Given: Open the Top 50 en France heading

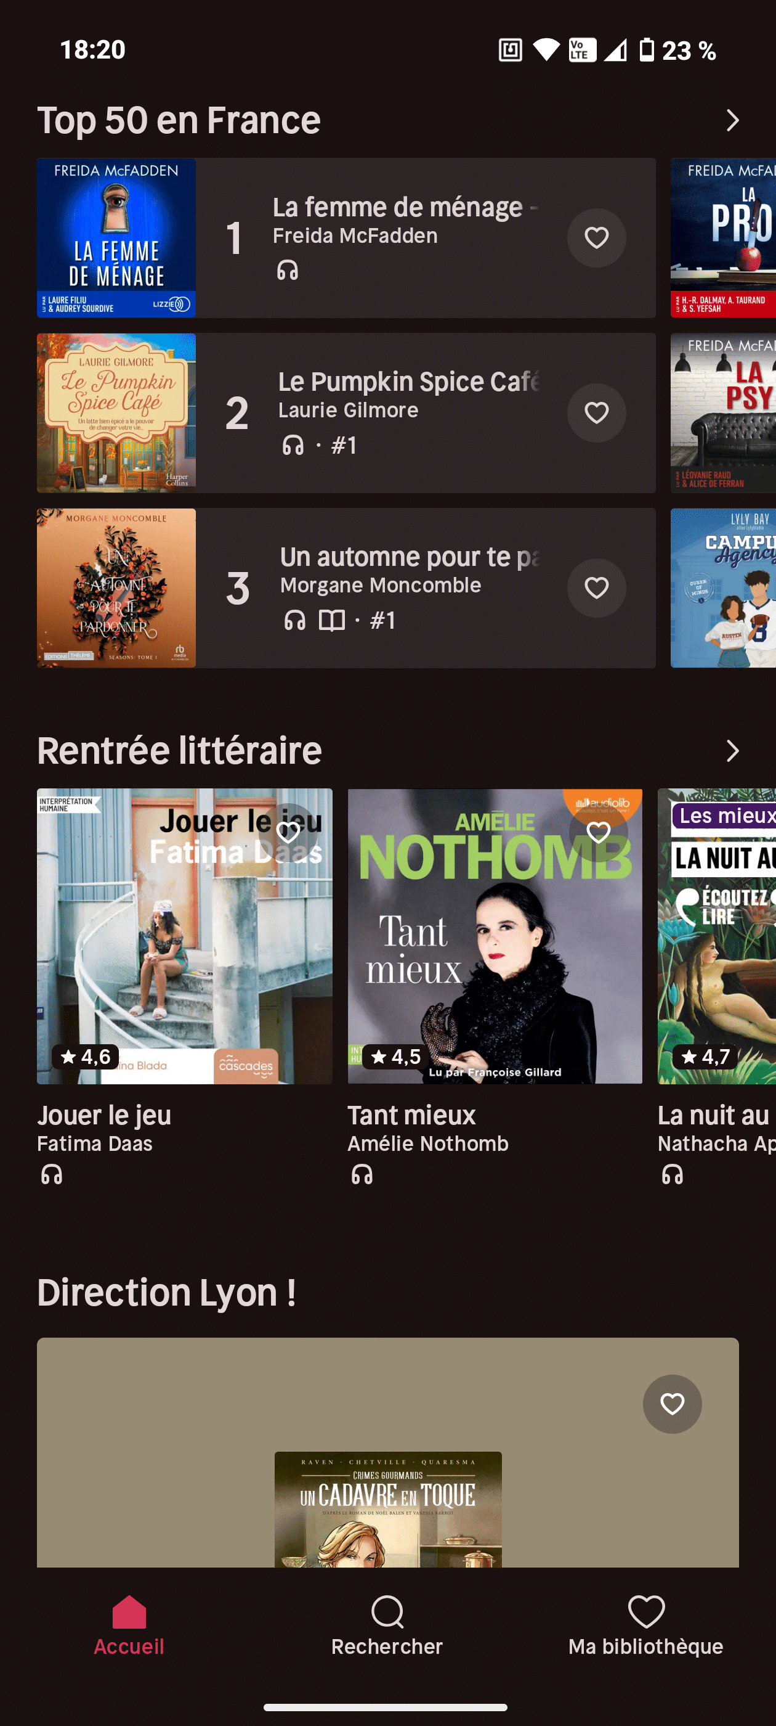Looking at the screenshot, I should point(179,121).
